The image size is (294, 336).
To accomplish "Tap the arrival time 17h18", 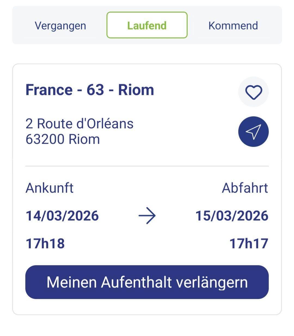I will point(45,244).
